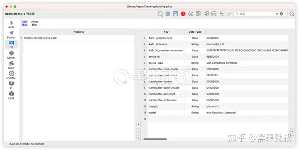Open the database stack toolbar icon

point(214,14)
